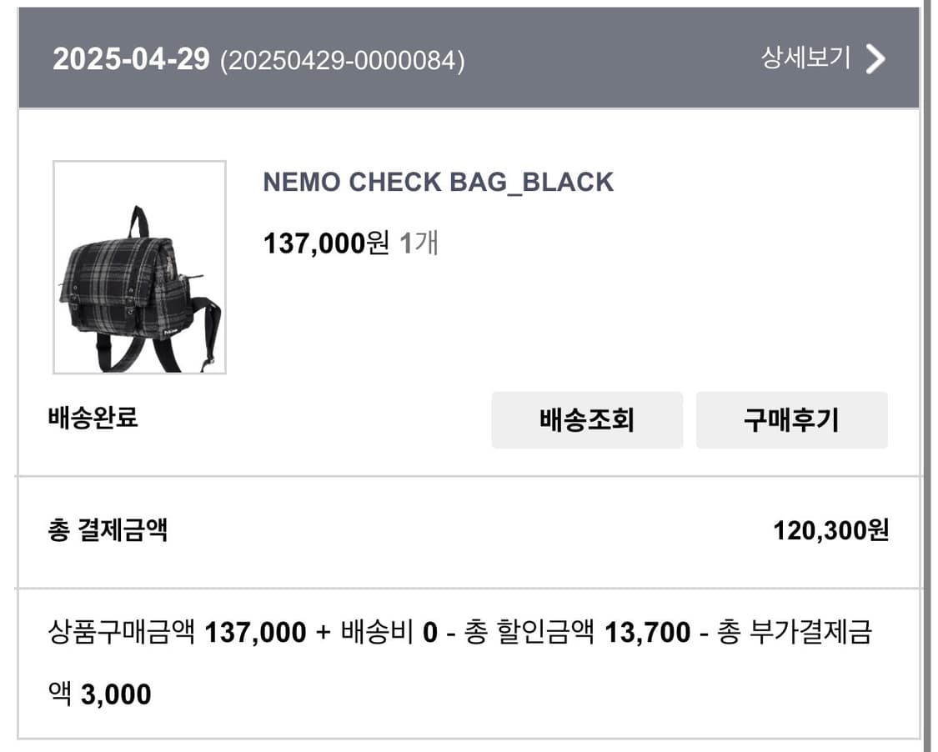Click the order number 20250429-0000084
The image size is (938, 752).
(x=345, y=60)
